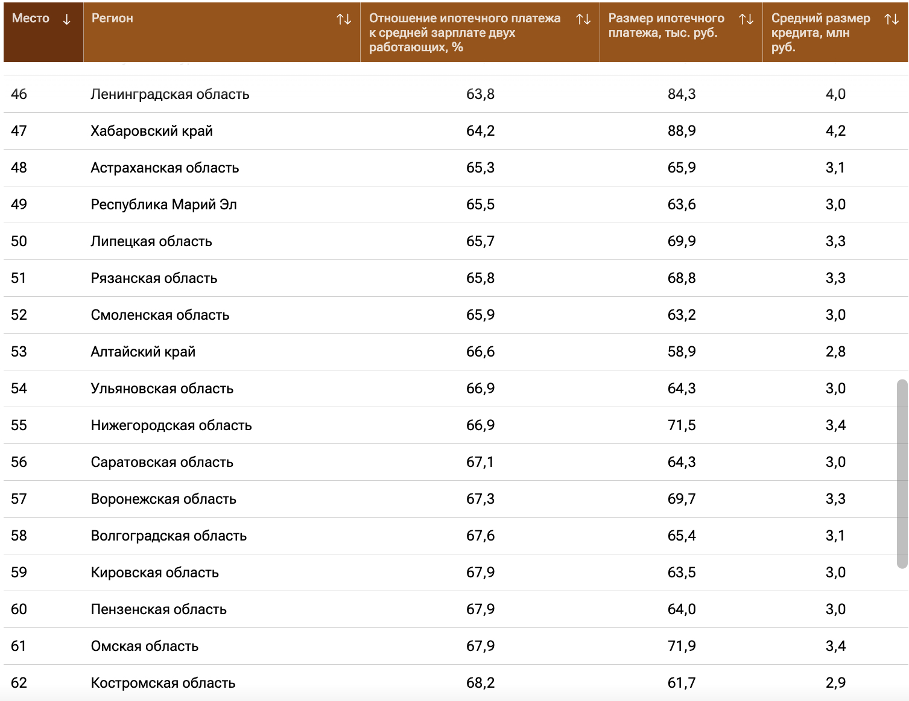Click the Алтайский край region name
The image size is (909, 701).
pos(143,352)
